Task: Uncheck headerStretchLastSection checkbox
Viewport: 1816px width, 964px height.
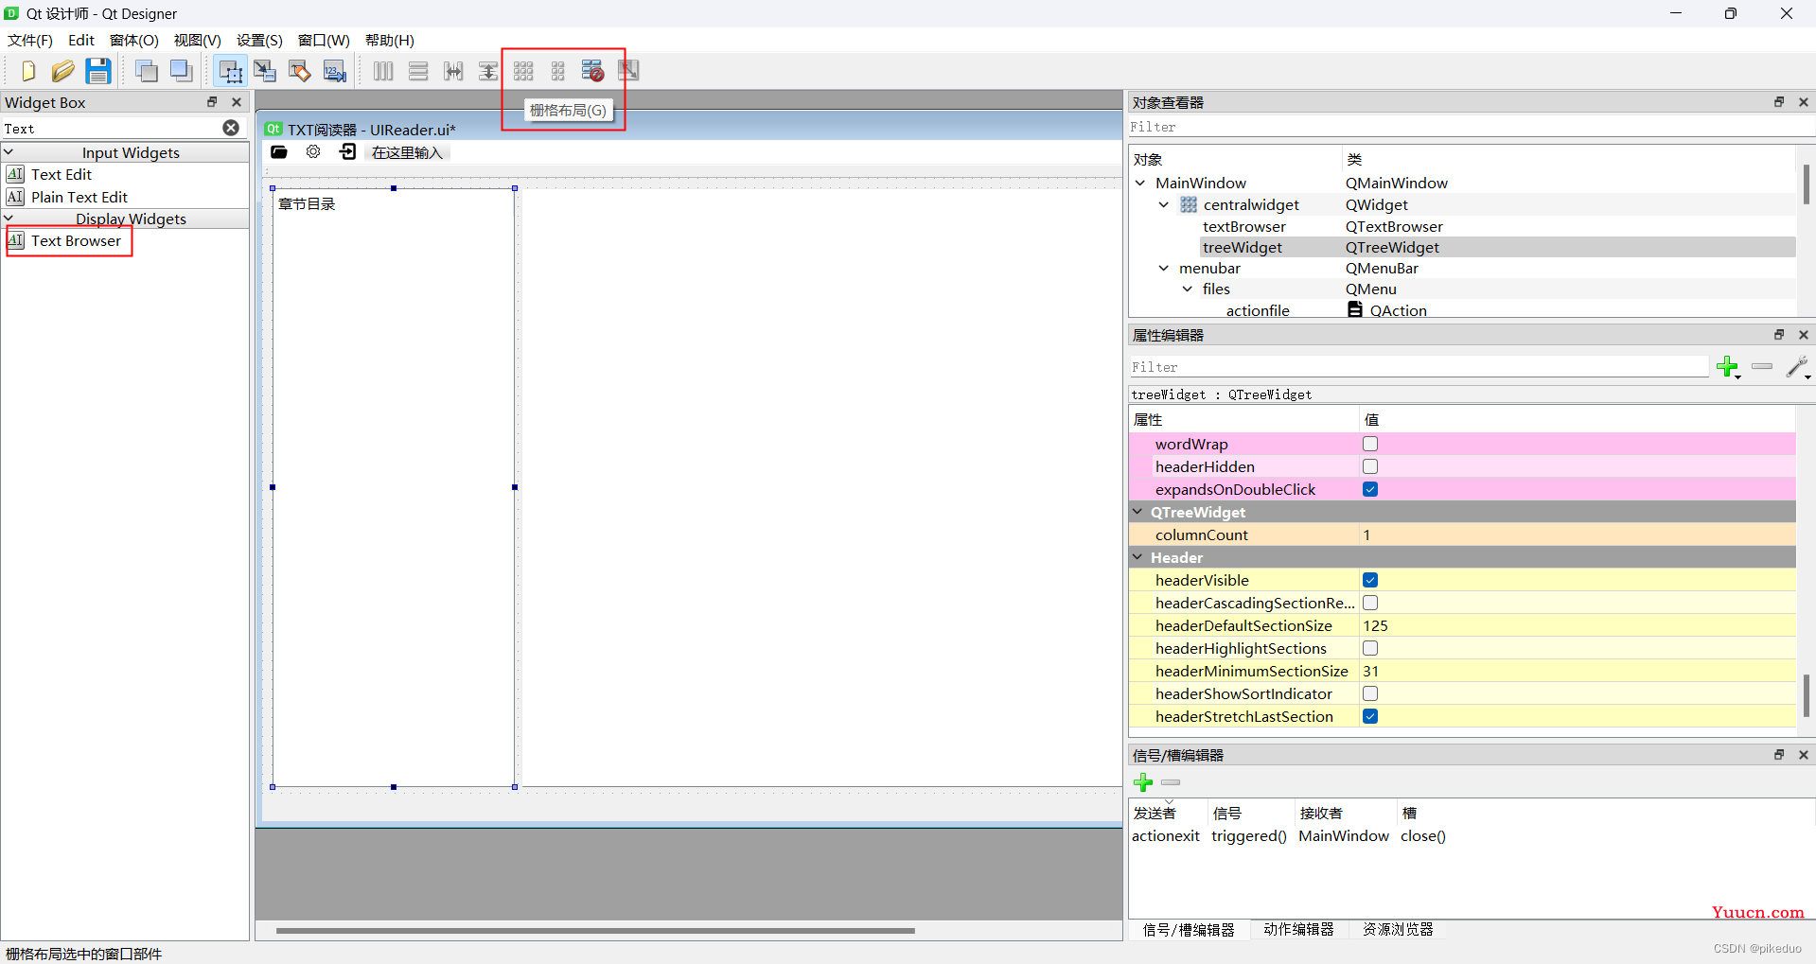Action: (1370, 716)
